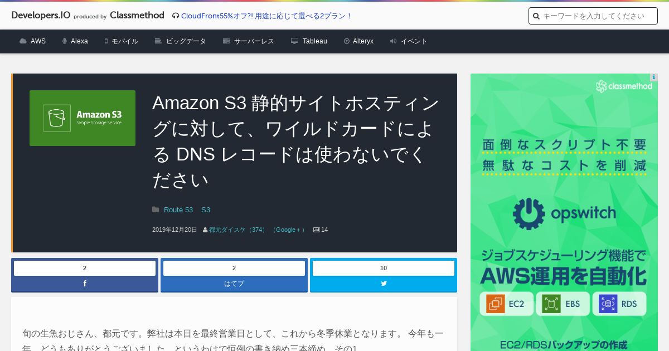Click the Amazon S3 article thumbnail
This screenshot has width=669, height=351.
coord(83,118)
